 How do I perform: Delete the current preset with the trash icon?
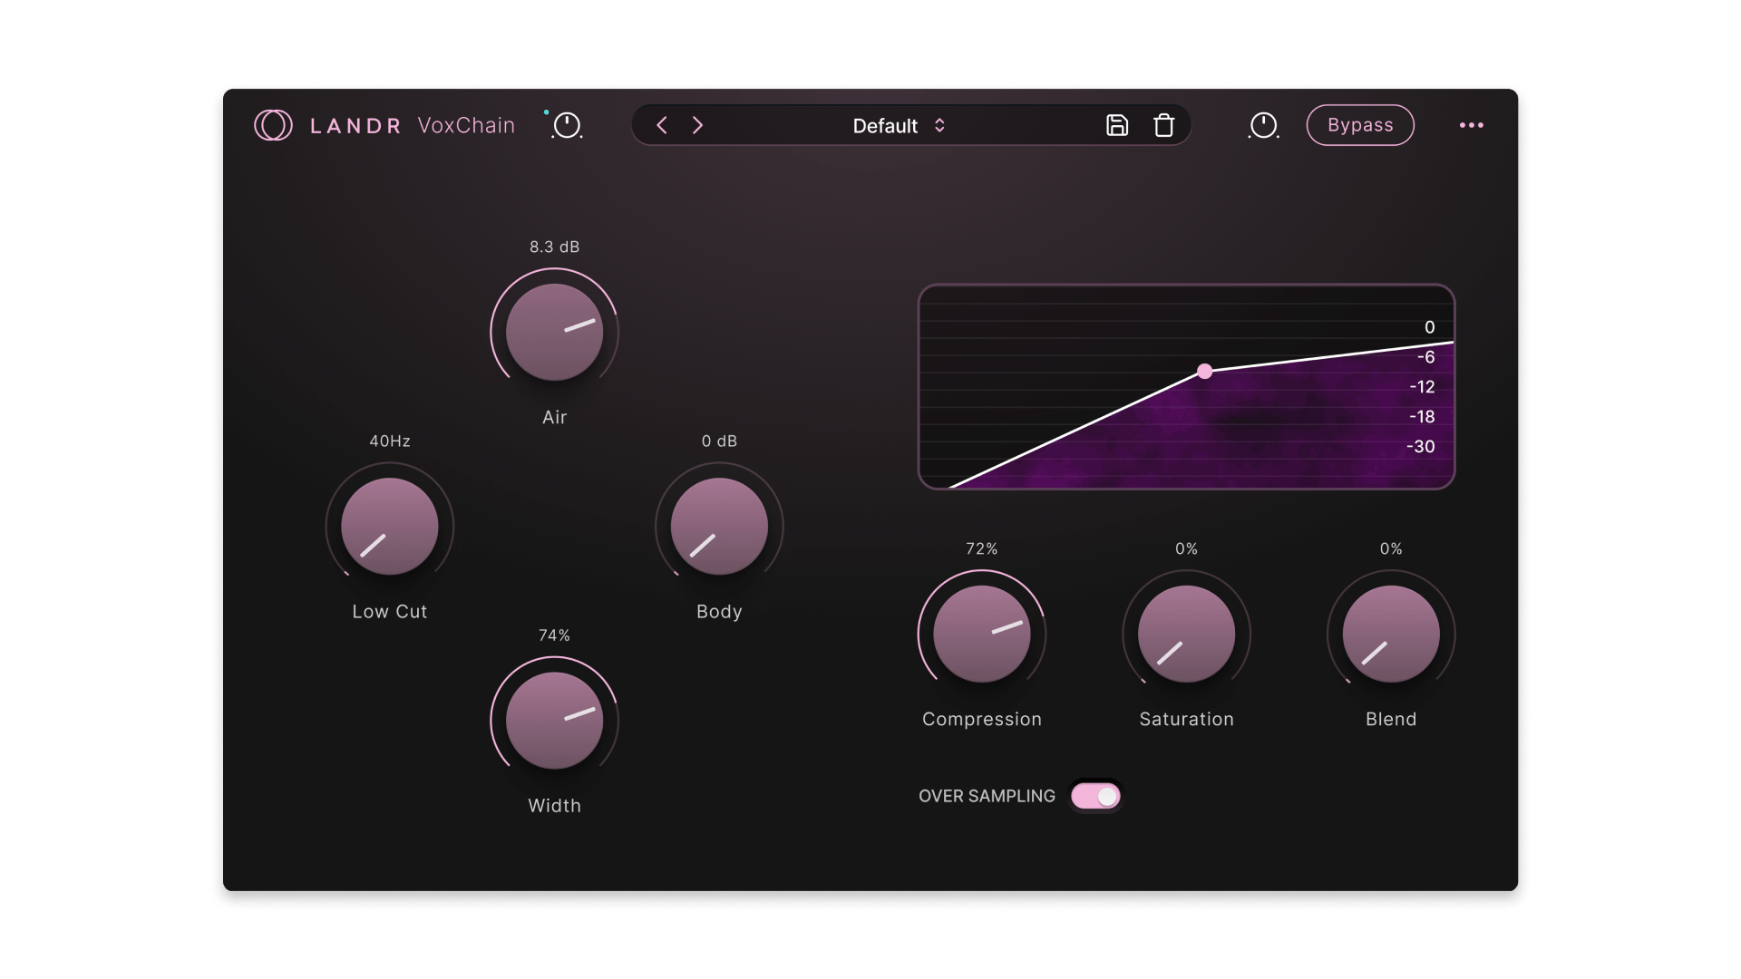click(1163, 125)
